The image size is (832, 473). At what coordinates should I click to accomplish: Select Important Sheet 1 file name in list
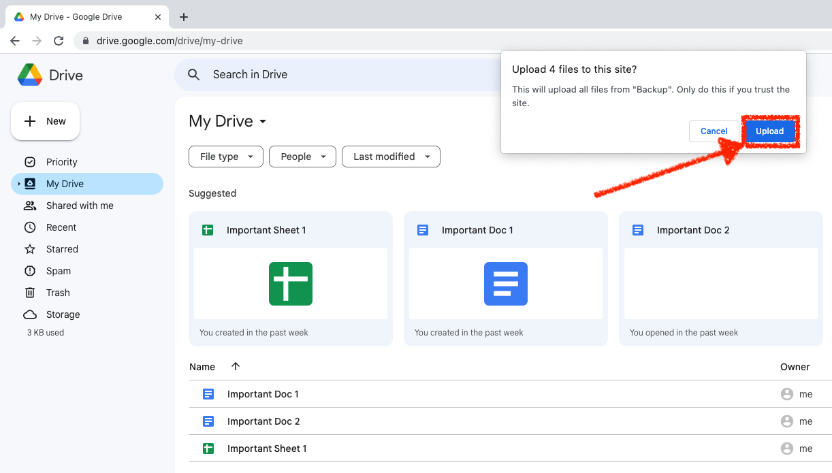point(267,448)
